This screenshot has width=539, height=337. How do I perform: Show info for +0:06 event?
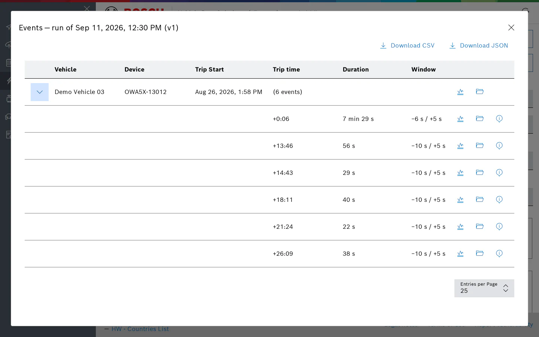pyautogui.click(x=499, y=119)
